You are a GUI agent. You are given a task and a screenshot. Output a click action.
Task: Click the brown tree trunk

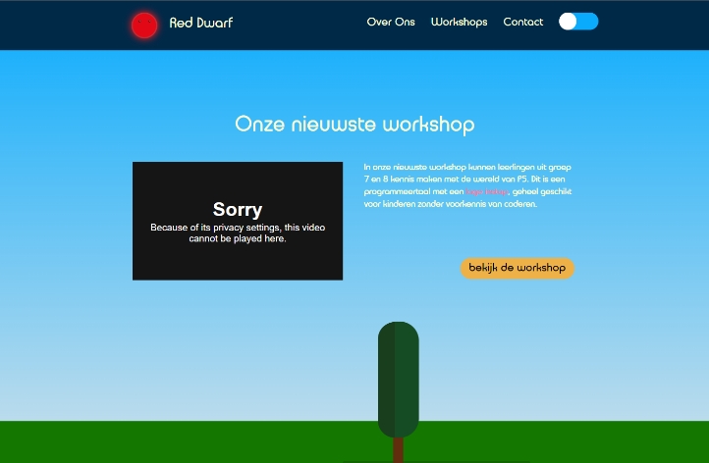click(x=399, y=449)
